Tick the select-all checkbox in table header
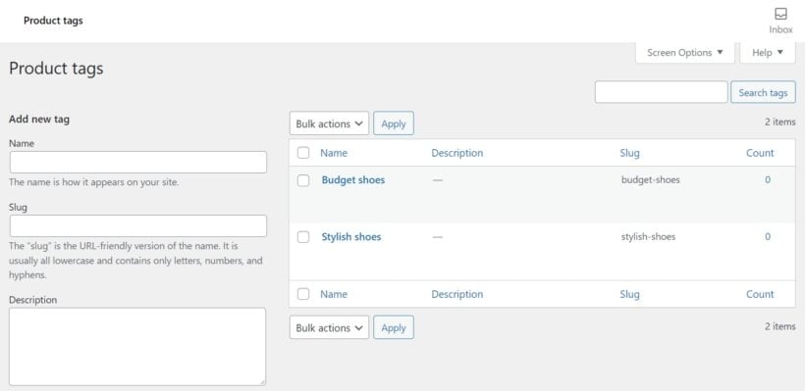The height and width of the screenshot is (391, 805). (303, 153)
